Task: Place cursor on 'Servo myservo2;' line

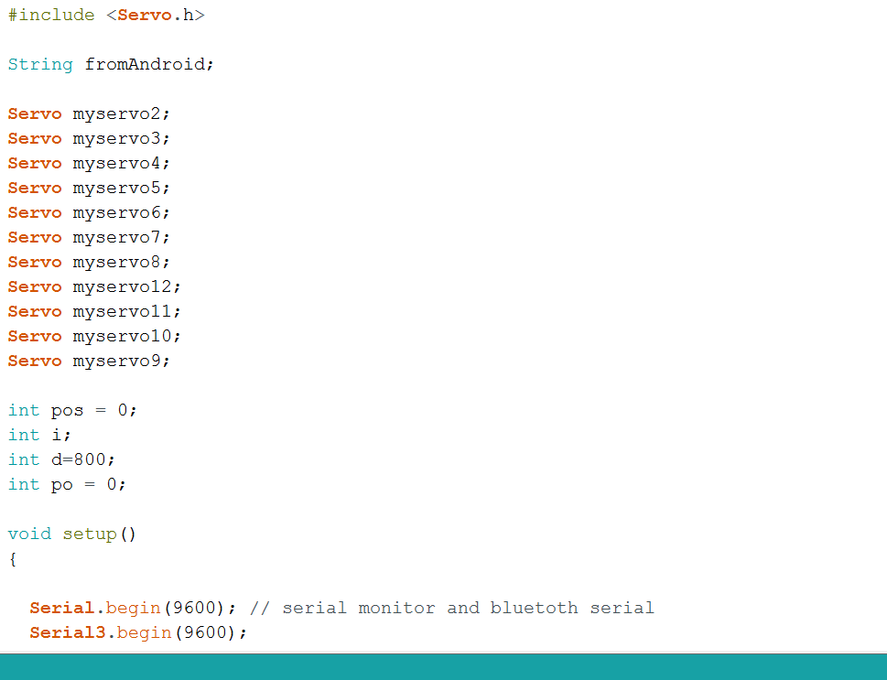Action: click(89, 113)
